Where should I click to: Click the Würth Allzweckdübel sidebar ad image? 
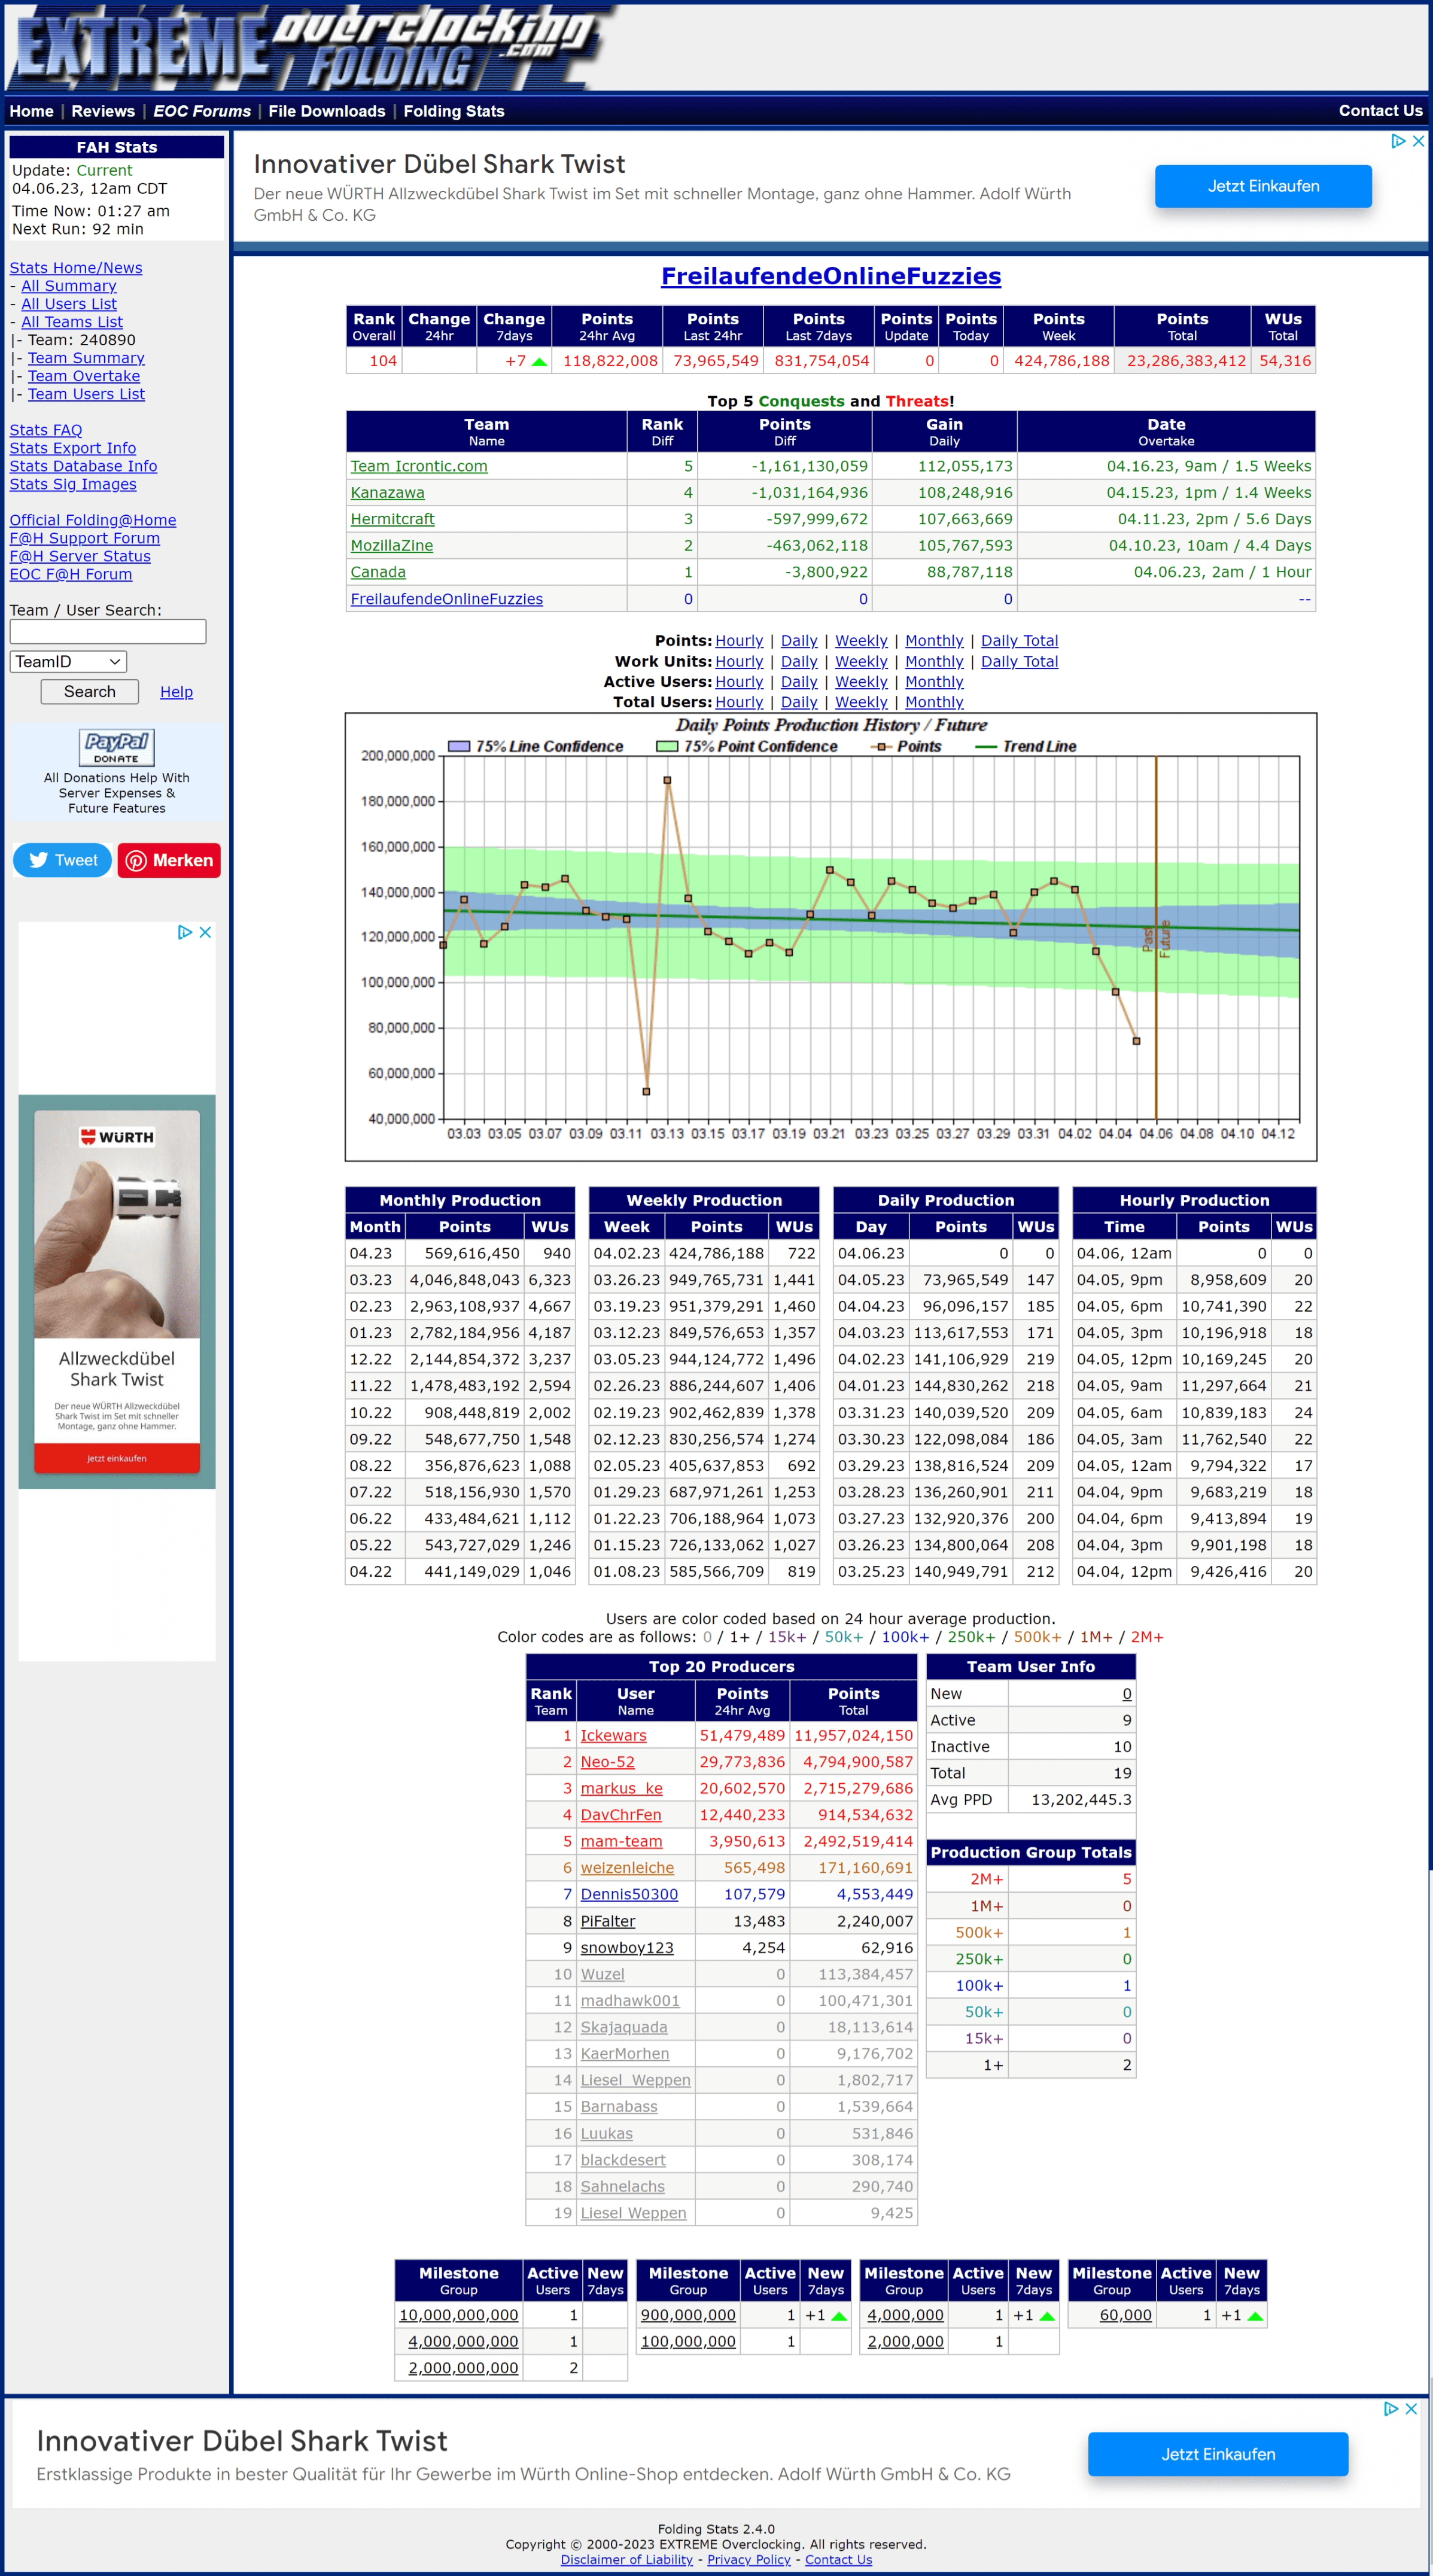117,1291
